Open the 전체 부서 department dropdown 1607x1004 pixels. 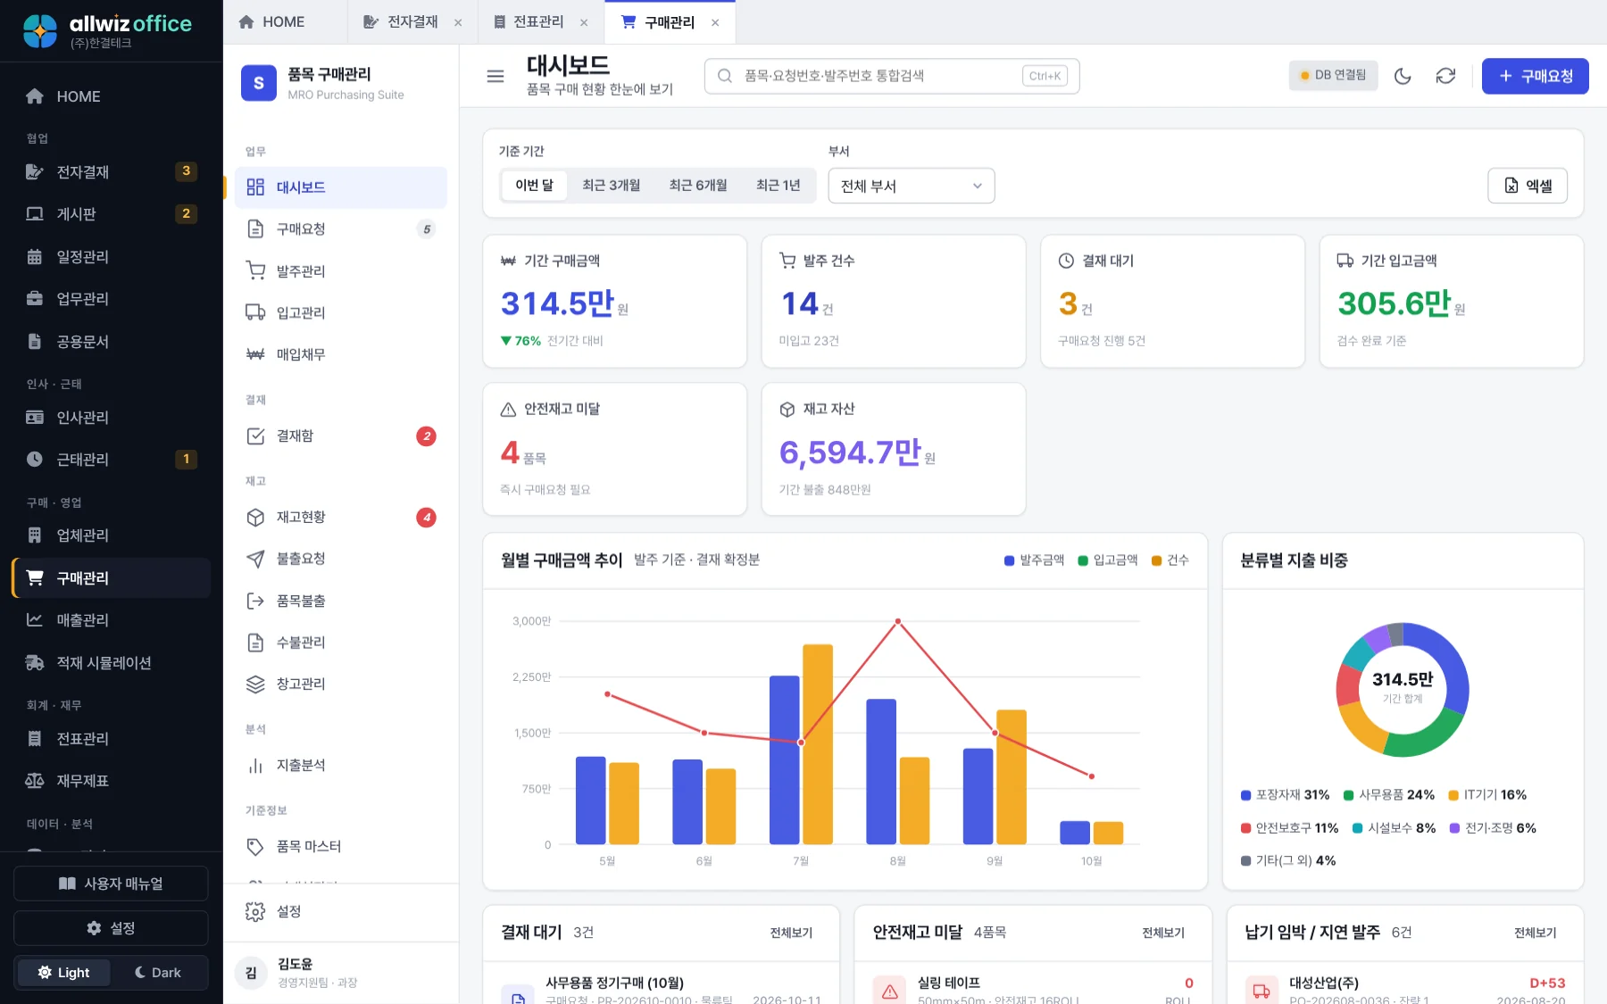coord(912,186)
